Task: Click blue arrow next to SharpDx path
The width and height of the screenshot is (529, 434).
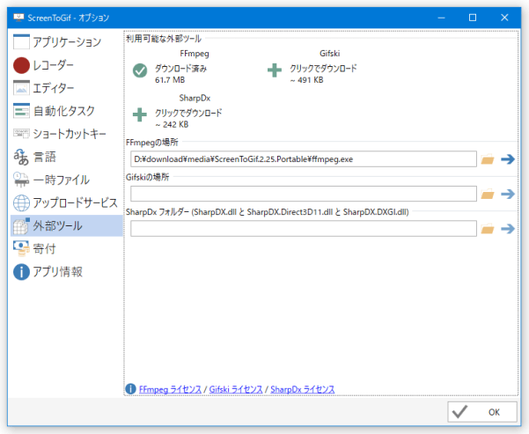Action: click(x=508, y=229)
